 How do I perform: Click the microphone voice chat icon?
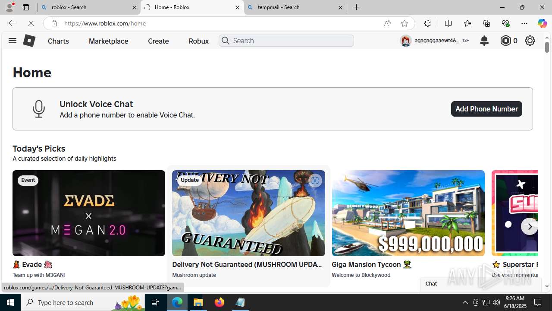pos(39,109)
